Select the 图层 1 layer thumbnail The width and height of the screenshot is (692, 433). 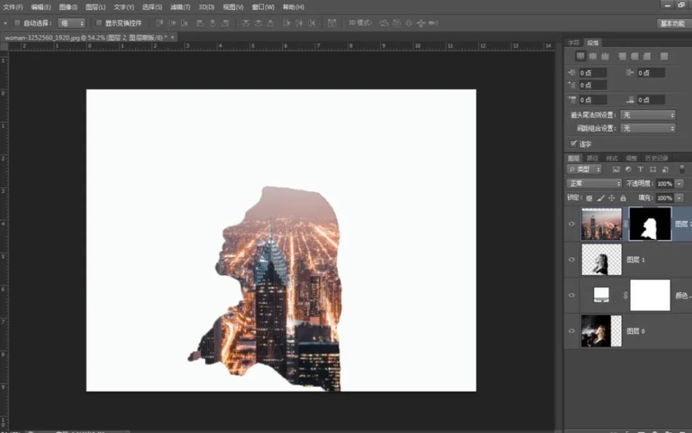click(x=601, y=259)
